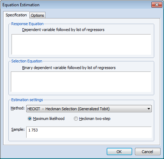Viewport: 164px width, 159px height.
Task: Click the HECKIT Heckman Selection combo box text
Action: tap(69, 109)
